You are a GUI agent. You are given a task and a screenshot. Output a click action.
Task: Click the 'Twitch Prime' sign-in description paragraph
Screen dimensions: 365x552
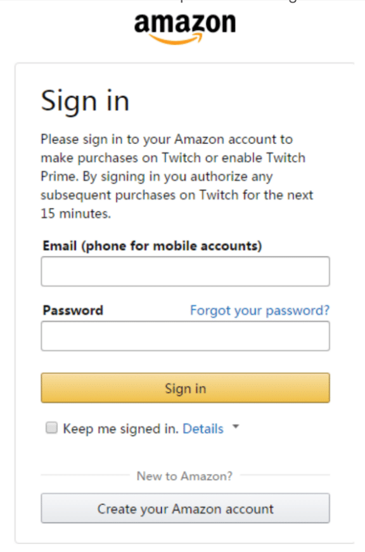click(x=177, y=176)
